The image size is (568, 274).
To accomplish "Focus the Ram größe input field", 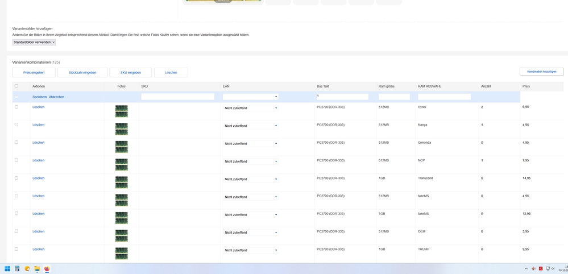I will pos(394,97).
